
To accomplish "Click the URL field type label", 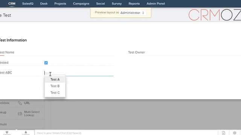I will click(x=27, y=103).
